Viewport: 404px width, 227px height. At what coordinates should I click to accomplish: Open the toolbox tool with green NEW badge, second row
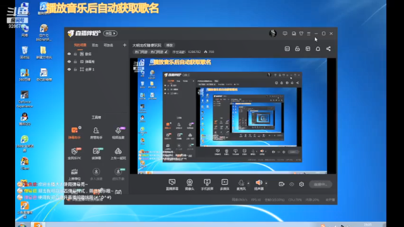pos(97,153)
